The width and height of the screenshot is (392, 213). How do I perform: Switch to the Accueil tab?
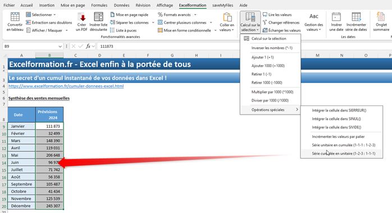[x=26, y=5]
